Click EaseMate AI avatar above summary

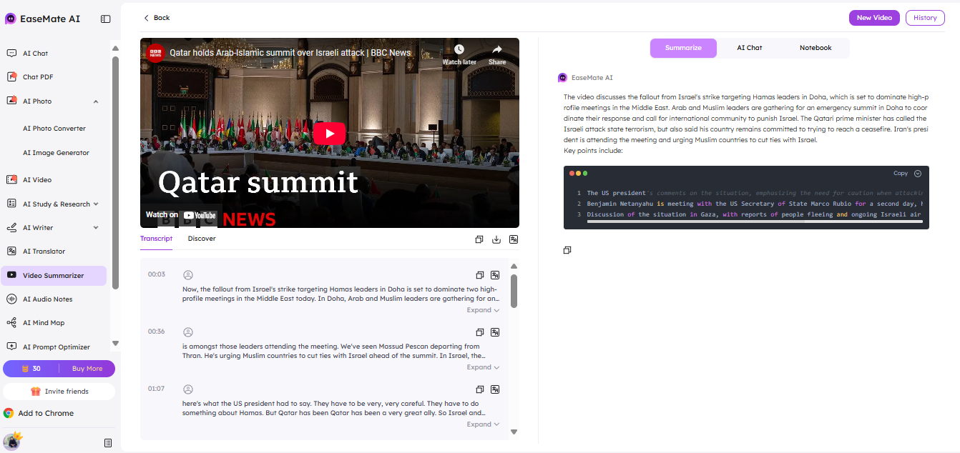pyautogui.click(x=563, y=78)
